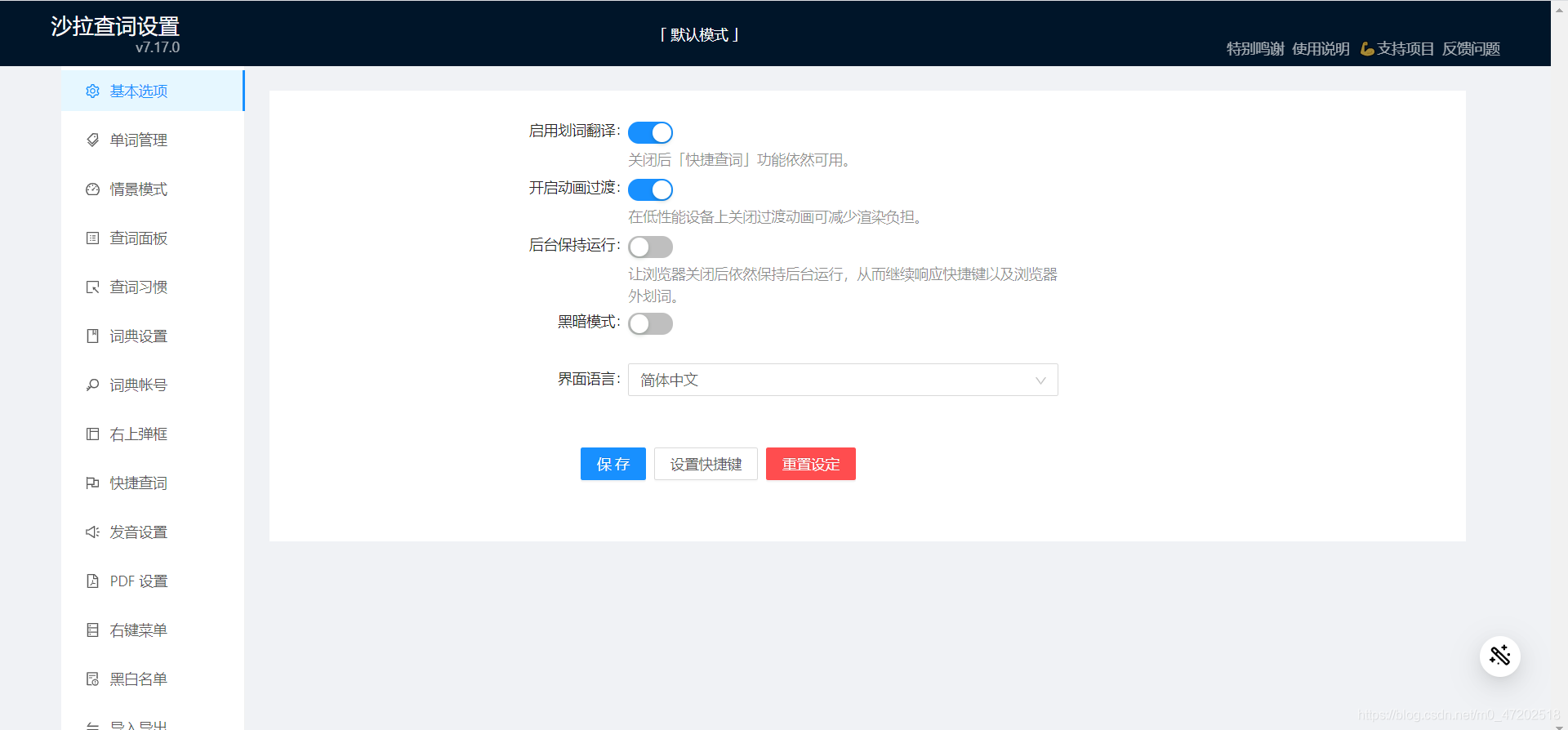Enable the 后台保持运行 switch

(x=650, y=247)
